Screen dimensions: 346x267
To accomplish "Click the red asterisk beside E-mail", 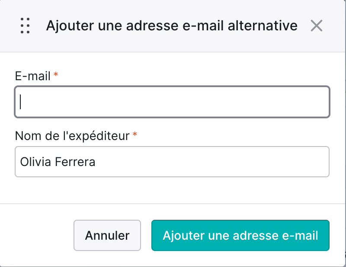I will (x=56, y=75).
